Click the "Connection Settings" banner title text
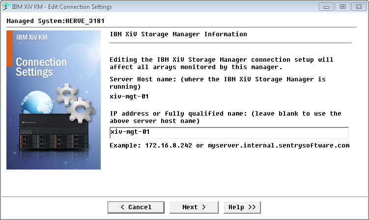 (41, 67)
